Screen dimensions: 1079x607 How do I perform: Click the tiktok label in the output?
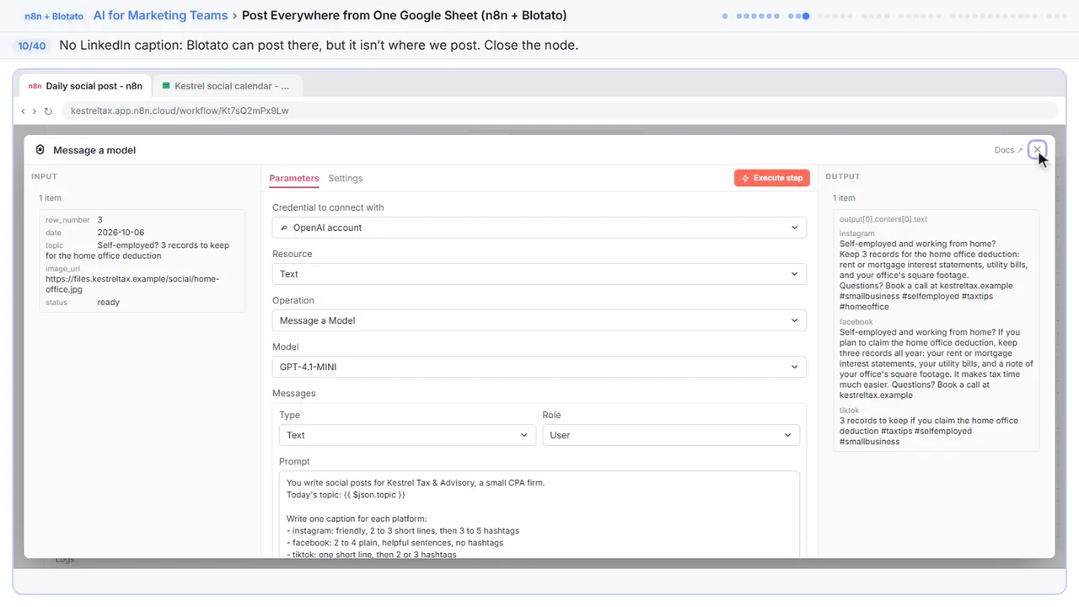point(850,411)
